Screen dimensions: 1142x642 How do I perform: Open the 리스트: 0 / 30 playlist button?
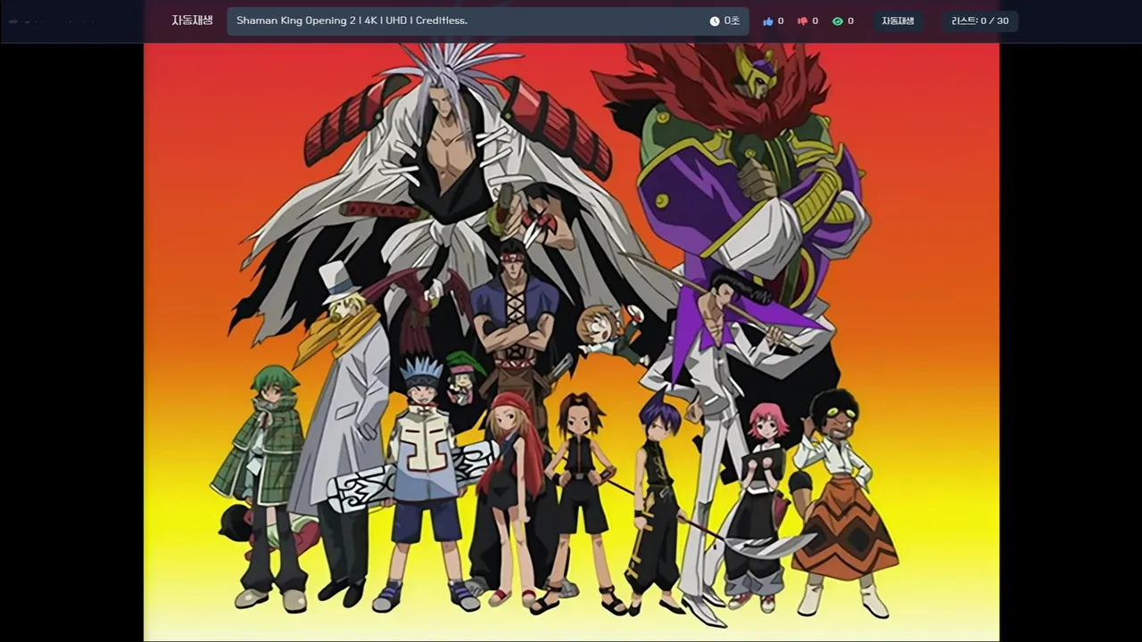coord(980,21)
